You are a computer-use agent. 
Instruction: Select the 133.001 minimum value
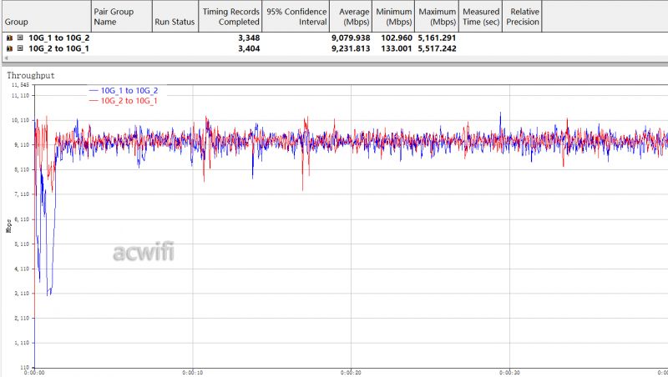(396, 48)
